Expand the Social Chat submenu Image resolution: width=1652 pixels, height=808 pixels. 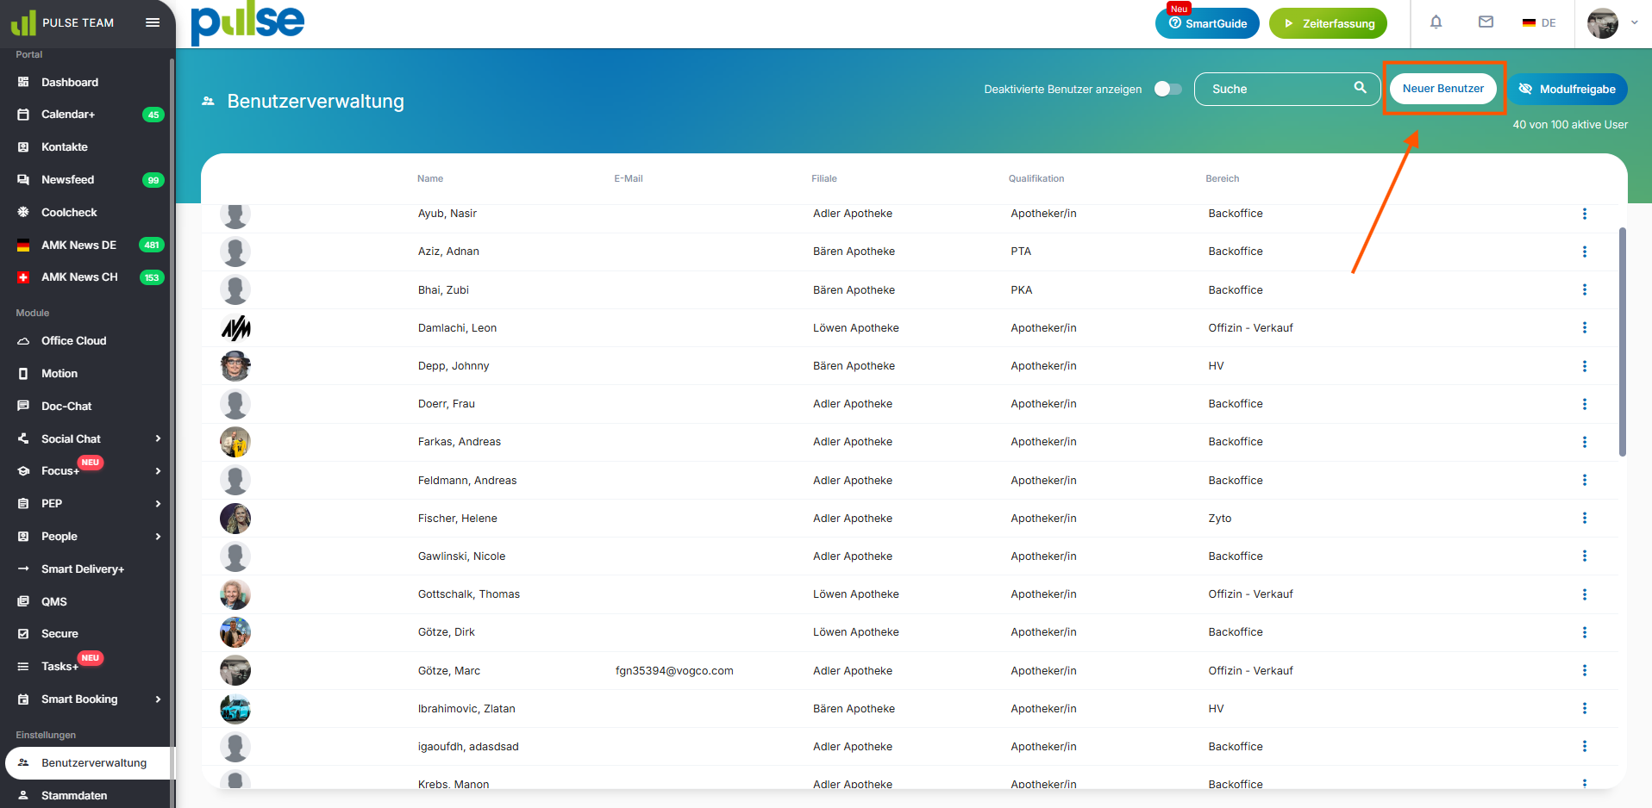point(158,438)
